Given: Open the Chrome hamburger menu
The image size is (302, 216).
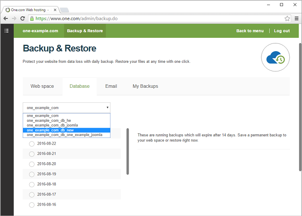Looking at the screenshot, I should [297, 19].
